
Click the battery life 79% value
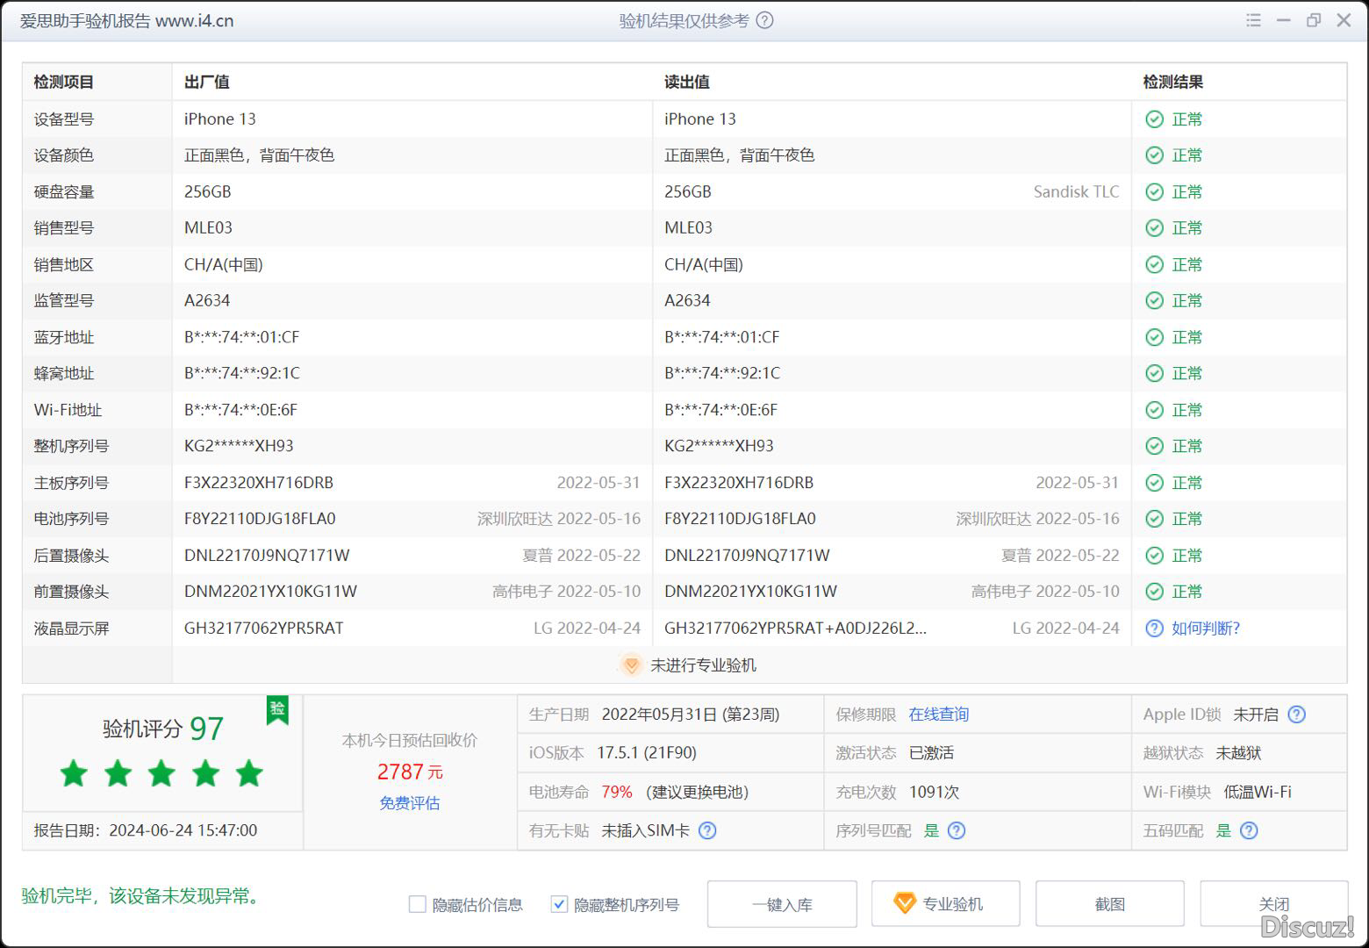[x=617, y=792]
